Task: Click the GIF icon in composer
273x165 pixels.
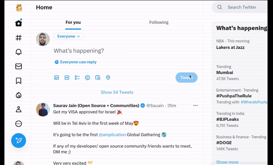Action: pyautogui.click(x=67, y=78)
